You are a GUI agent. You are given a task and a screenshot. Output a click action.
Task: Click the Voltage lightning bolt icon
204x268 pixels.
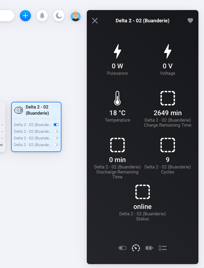pyautogui.click(x=167, y=51)
